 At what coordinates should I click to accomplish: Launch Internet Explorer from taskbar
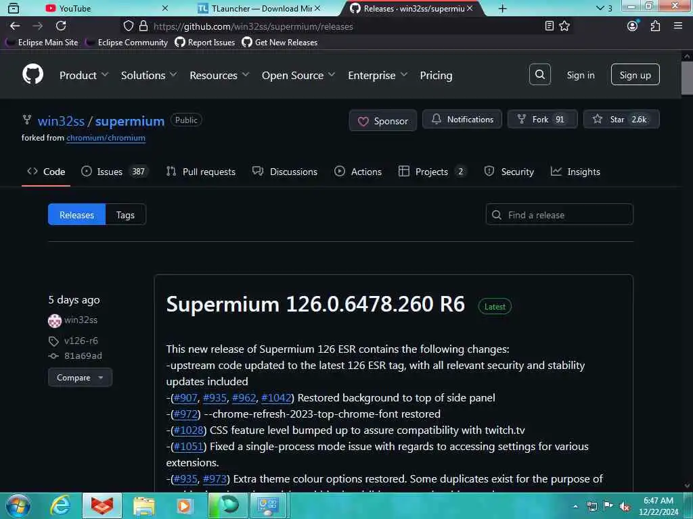click(x=60, y=505)
